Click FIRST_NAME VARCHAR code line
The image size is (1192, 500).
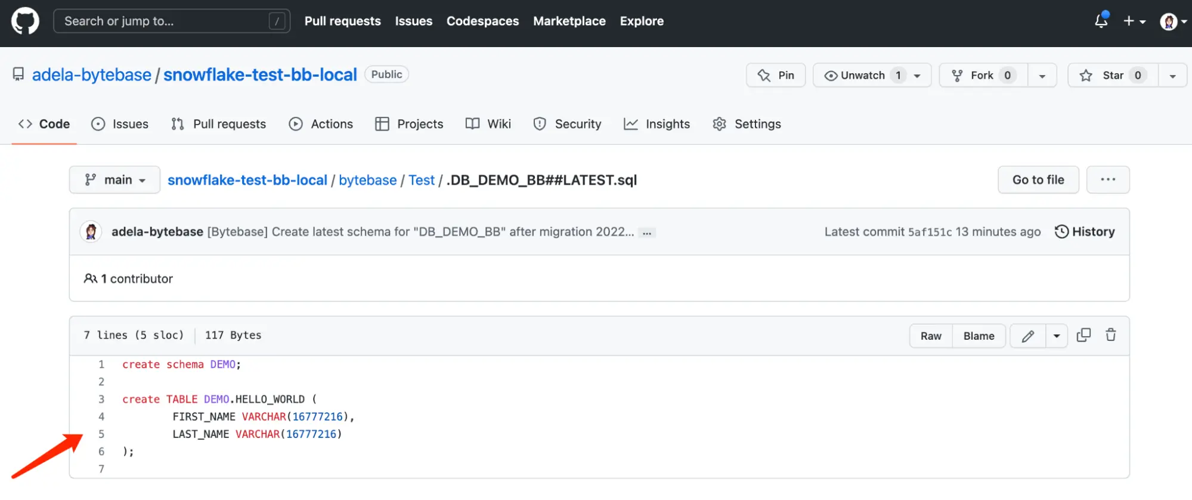[263, 417]
